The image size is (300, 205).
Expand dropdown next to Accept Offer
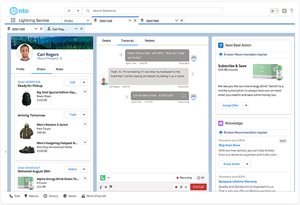[x=246, y=106]
